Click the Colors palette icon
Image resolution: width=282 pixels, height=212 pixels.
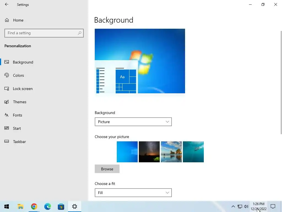[x=7, y=75]
